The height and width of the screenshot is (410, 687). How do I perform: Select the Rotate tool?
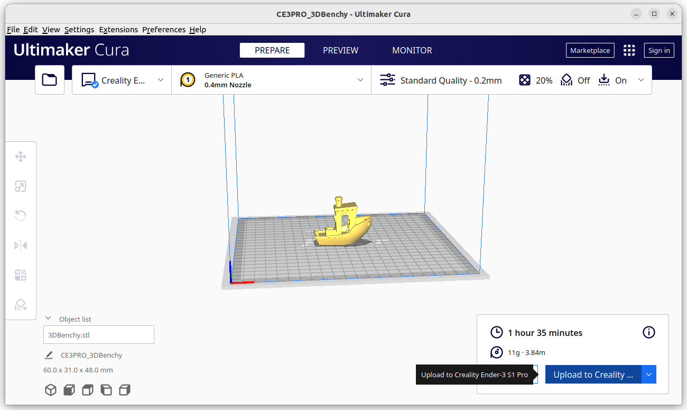tap(21, 216)
